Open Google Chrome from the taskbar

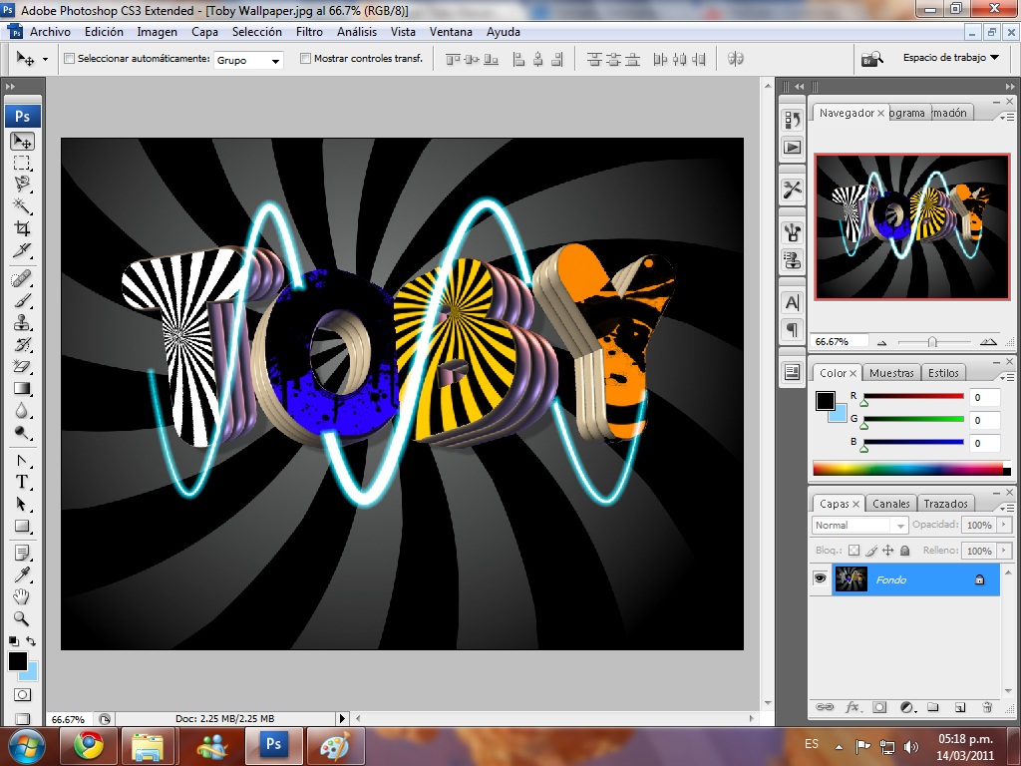click(x=88, y=745)
